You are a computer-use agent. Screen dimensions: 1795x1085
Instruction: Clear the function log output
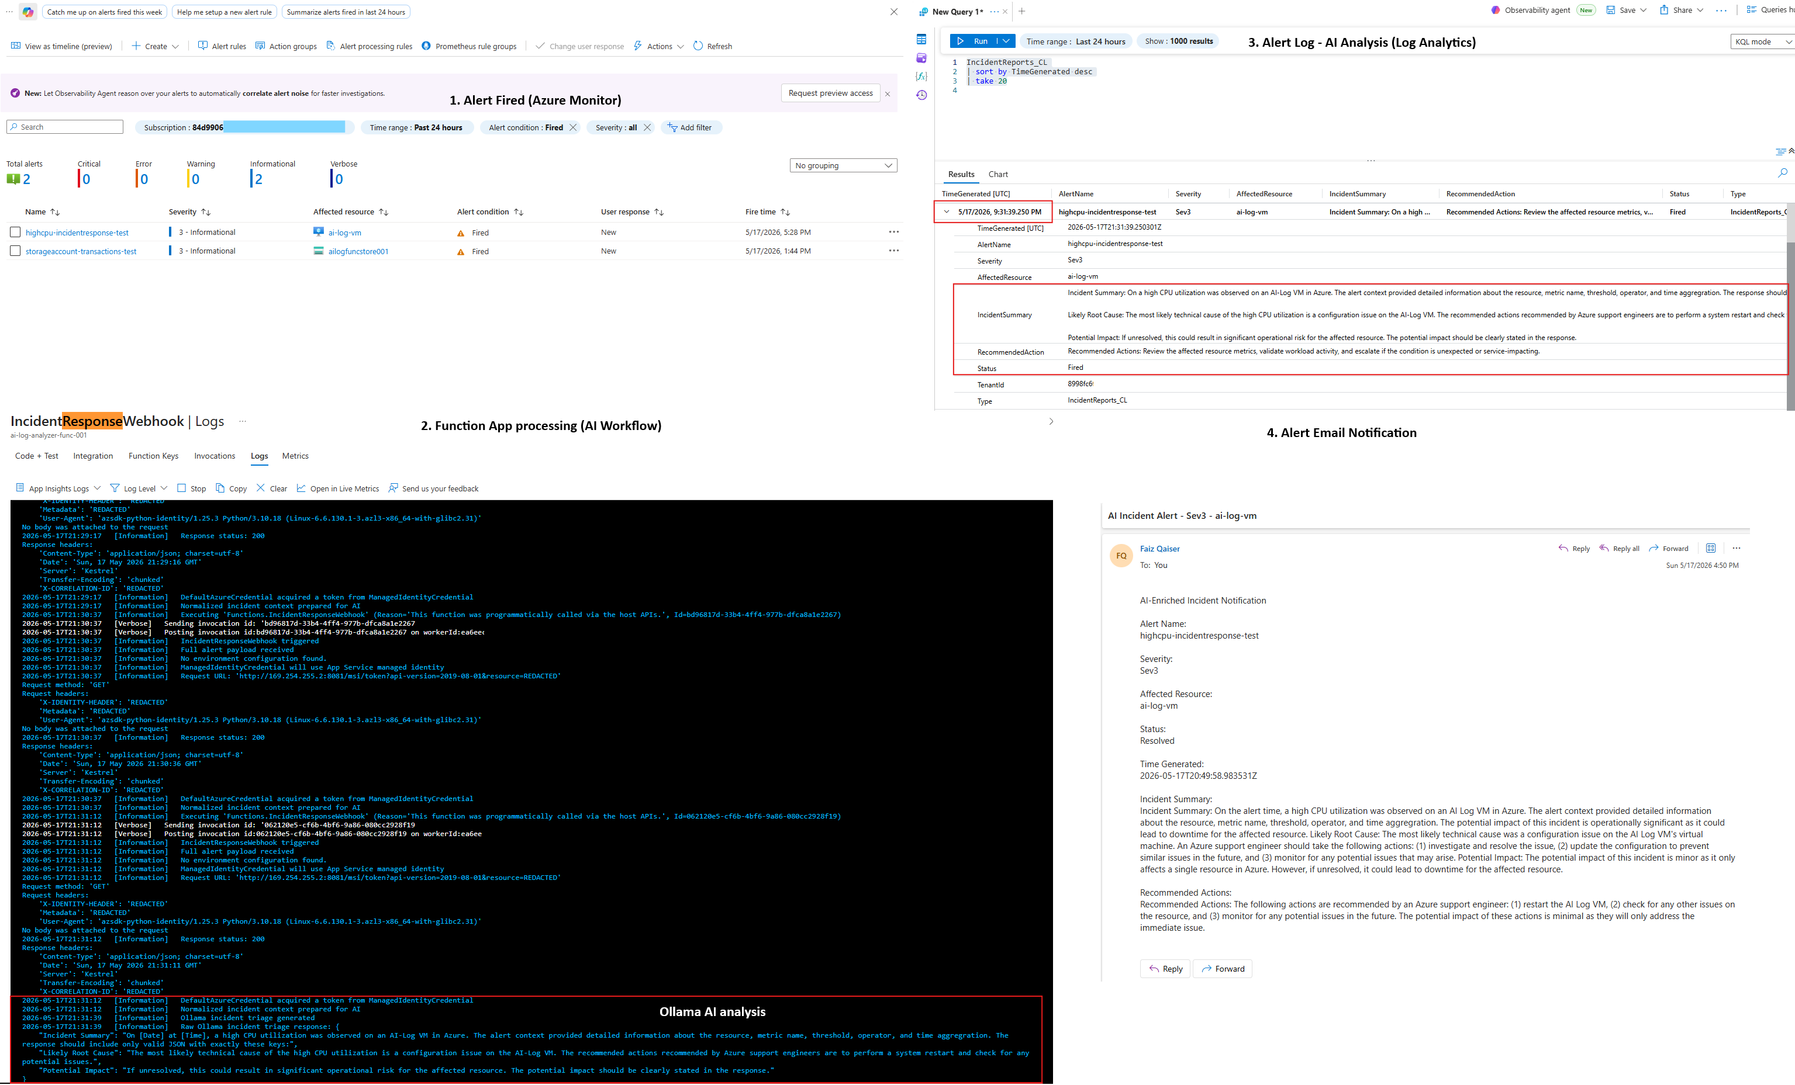(271, 488)
